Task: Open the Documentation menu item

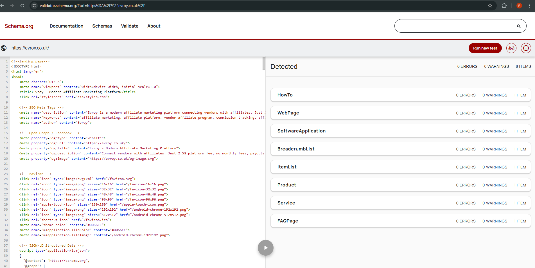Action: click(66, 26)
